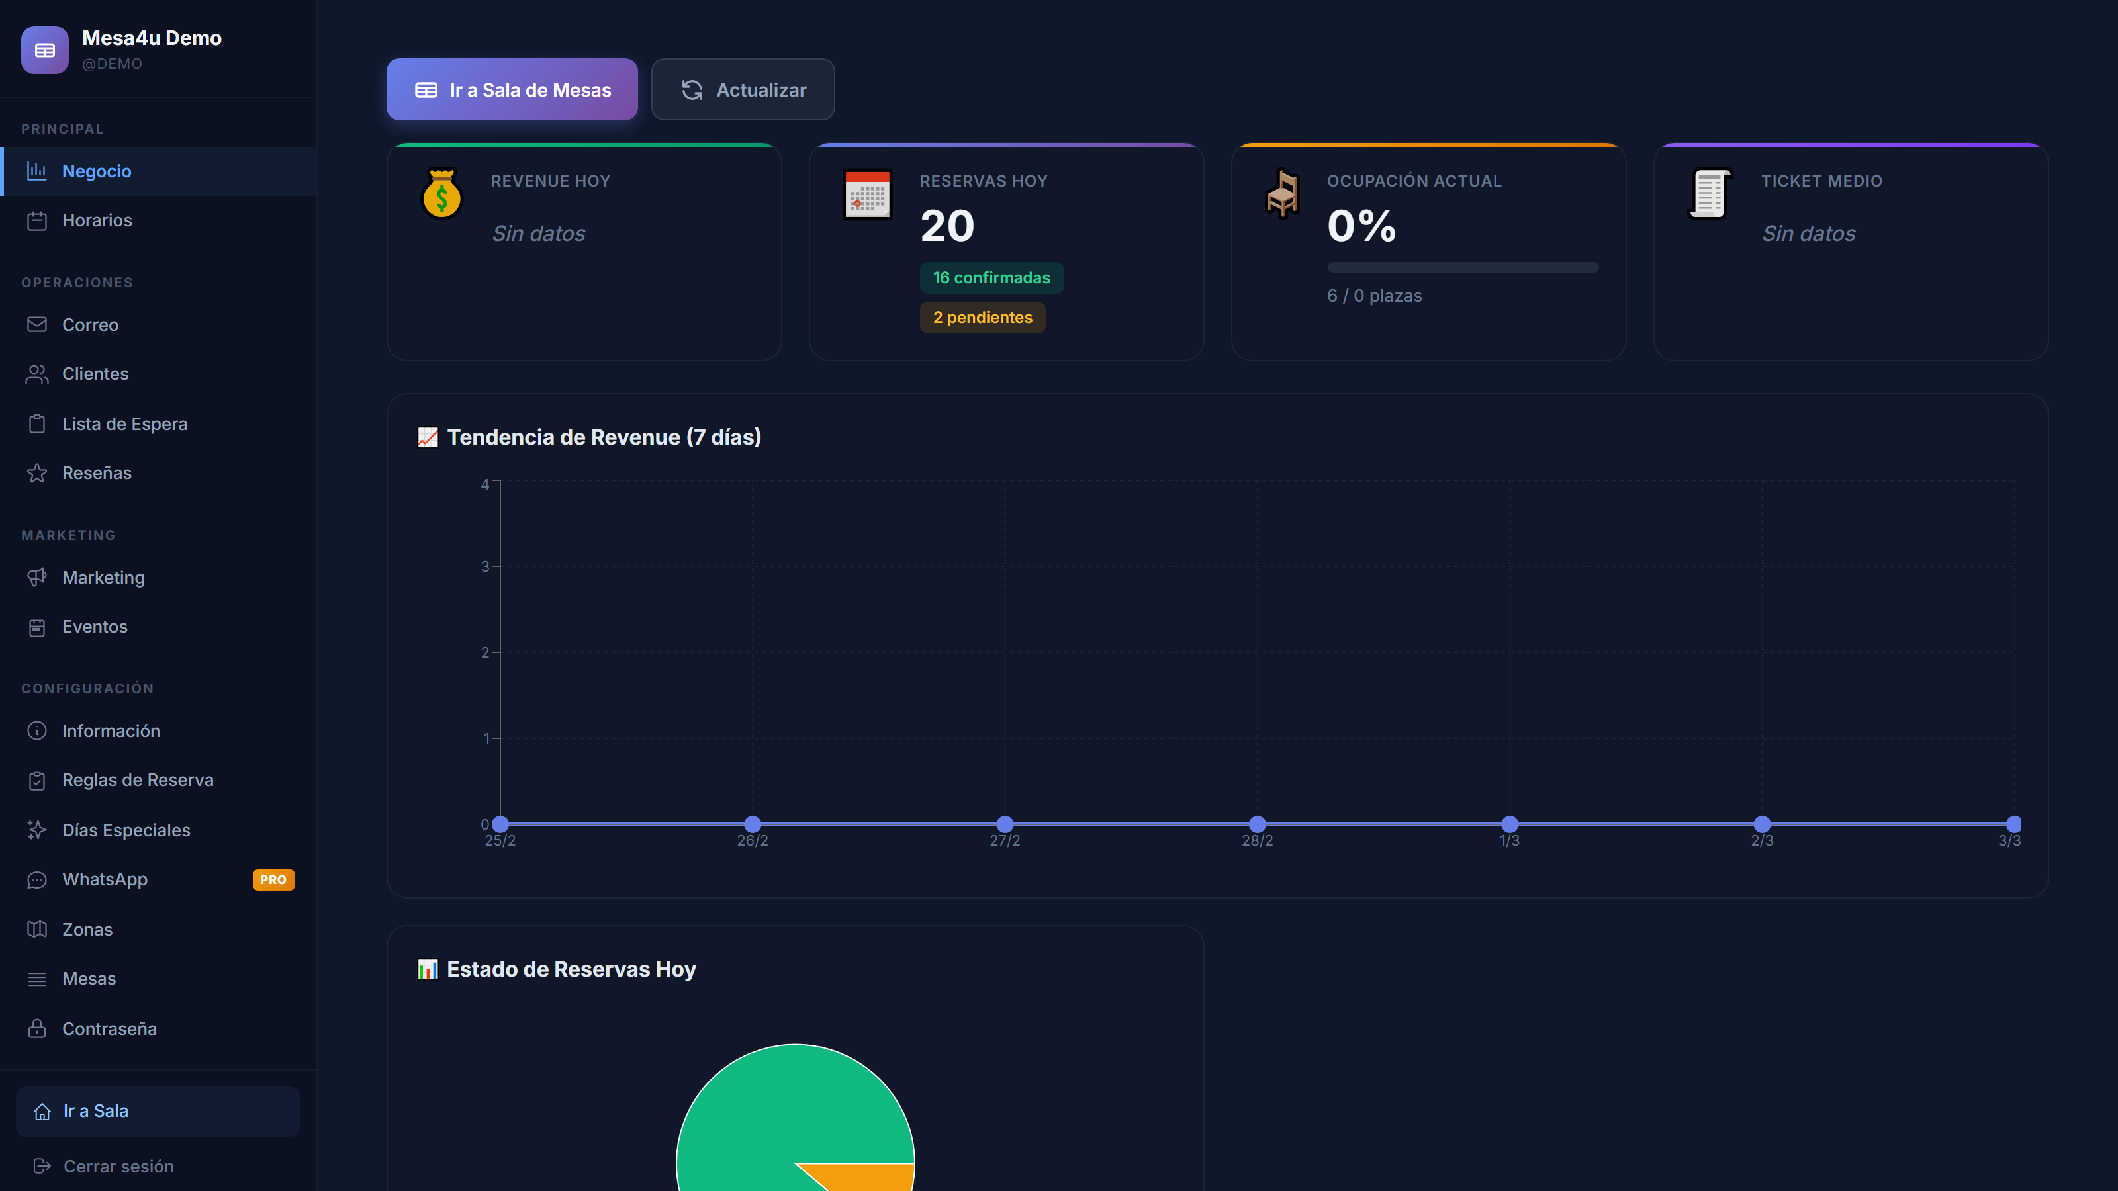2118x1191 pixels.
Task: Select Reglas de Reserva
Action: coord(159,780)
